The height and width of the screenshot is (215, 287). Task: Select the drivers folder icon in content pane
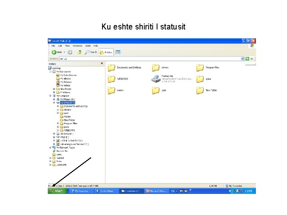(x=155, y=68)
